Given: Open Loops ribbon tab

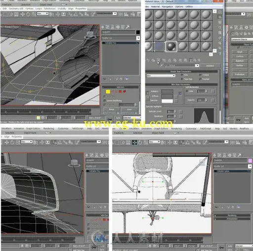Looking at the screenshot, I should click(39, 8).
